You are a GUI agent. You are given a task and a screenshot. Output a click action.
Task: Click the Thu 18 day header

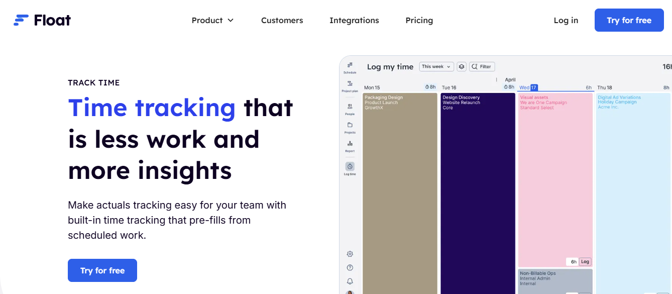pyautogui.click(x=605, y=87)
